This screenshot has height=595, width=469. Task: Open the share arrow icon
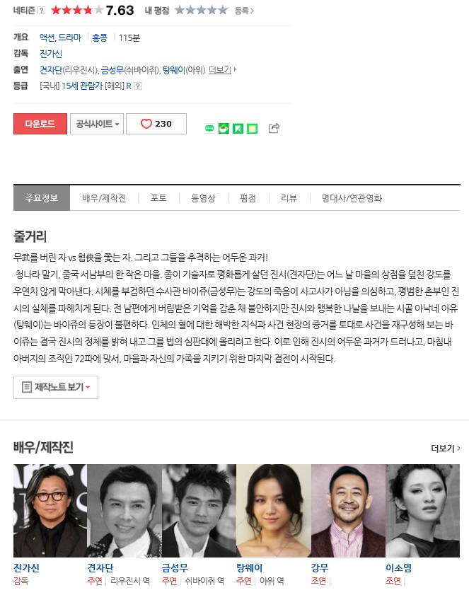click(274, 128)
